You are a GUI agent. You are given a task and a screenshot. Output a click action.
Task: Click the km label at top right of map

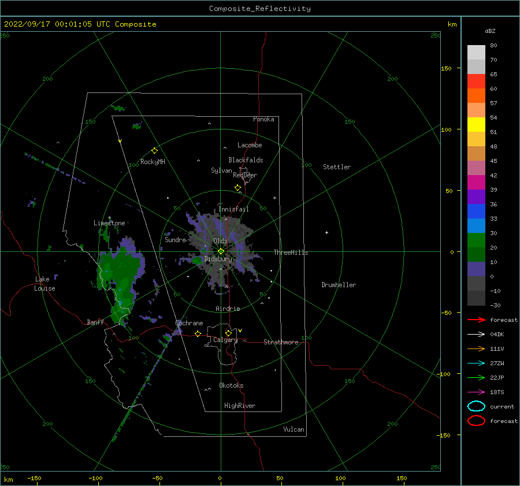452,24
